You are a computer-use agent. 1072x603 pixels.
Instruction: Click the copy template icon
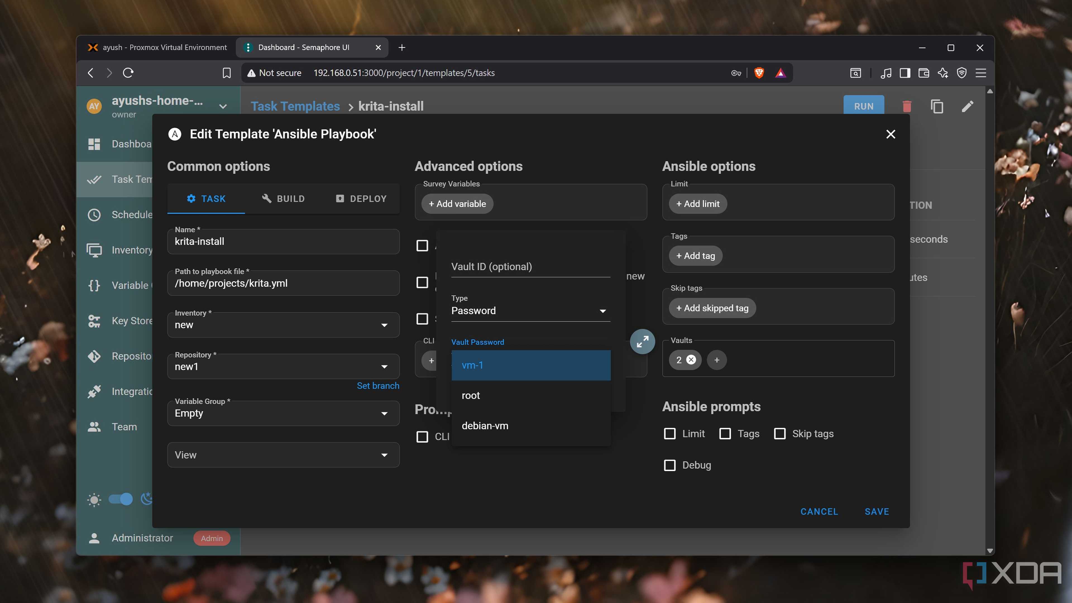pyautogui.click(x=937, y=107)
